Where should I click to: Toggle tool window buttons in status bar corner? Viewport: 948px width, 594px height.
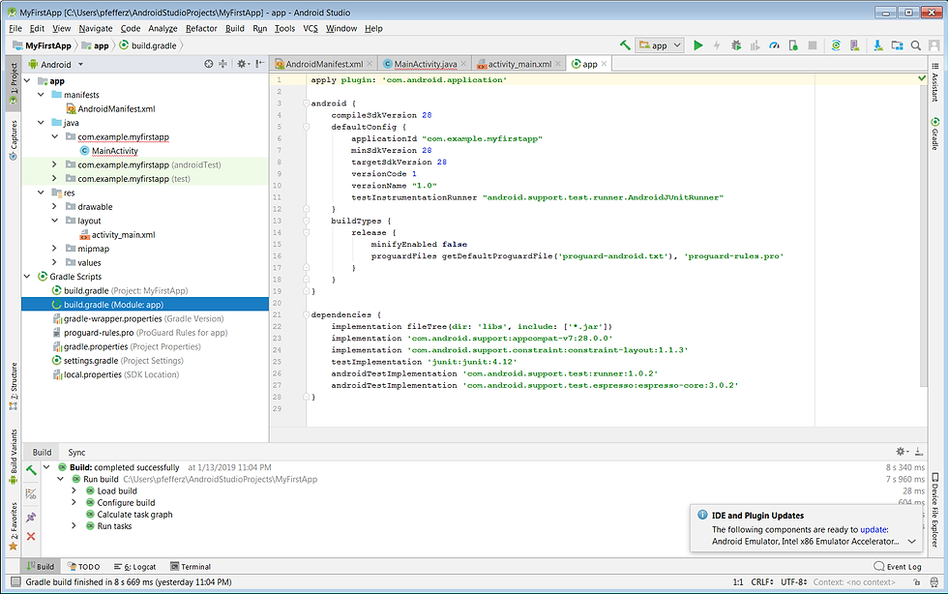point(15,581)
